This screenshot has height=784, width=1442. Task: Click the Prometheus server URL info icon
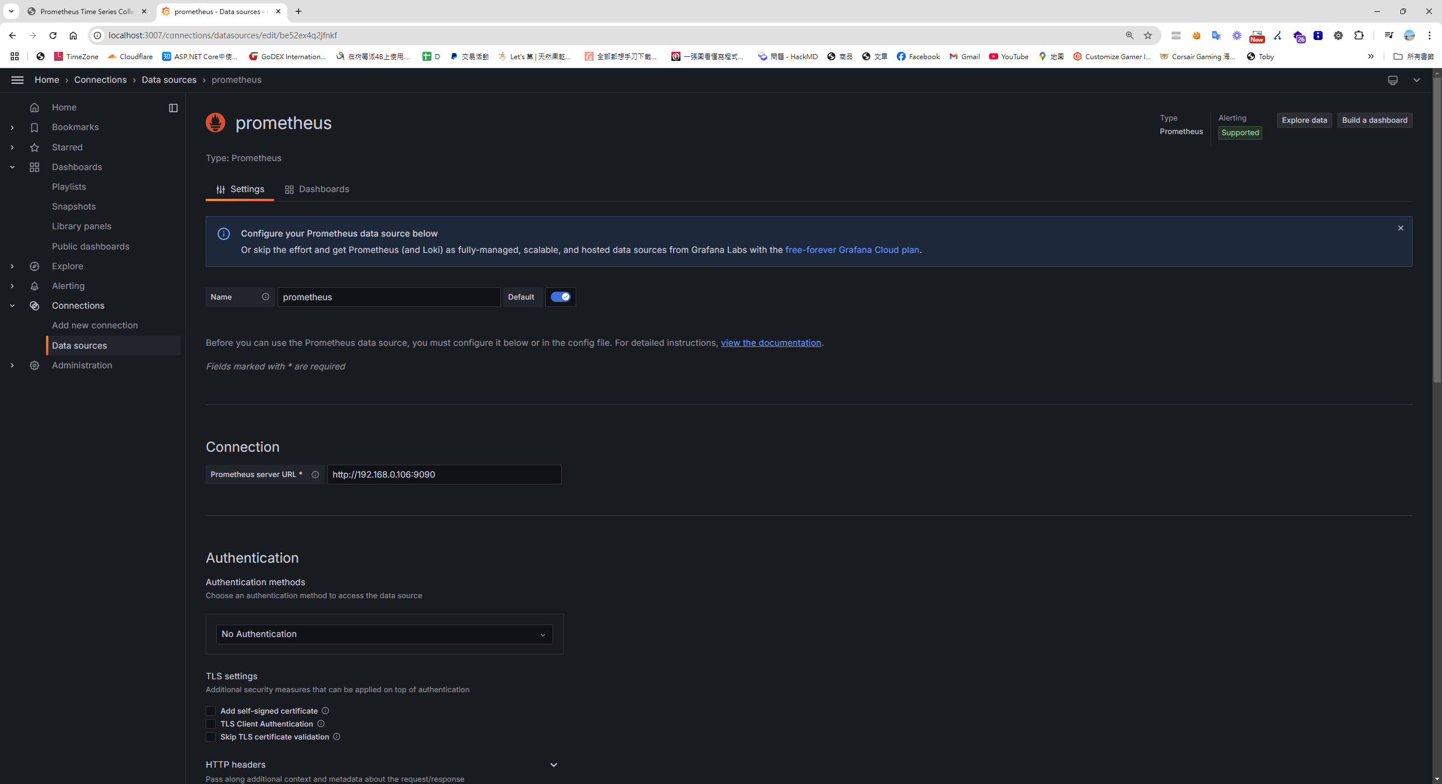315,474
